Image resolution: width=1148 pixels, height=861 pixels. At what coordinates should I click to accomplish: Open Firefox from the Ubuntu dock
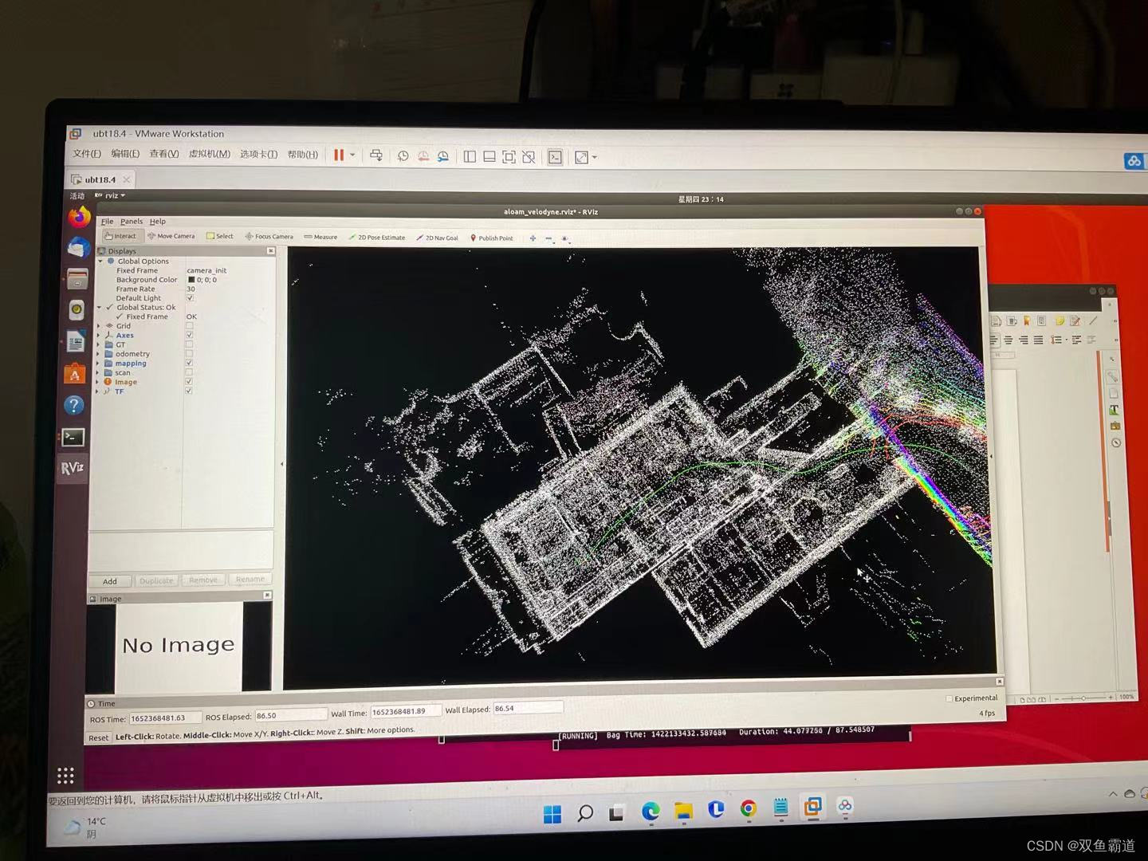pos(79,217)
